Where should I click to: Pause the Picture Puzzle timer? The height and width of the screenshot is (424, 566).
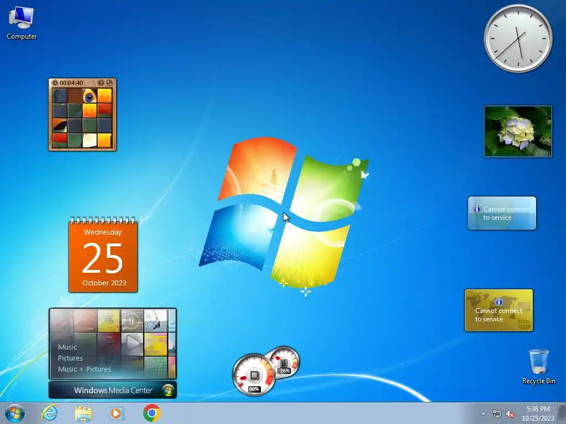click(55, 83)
